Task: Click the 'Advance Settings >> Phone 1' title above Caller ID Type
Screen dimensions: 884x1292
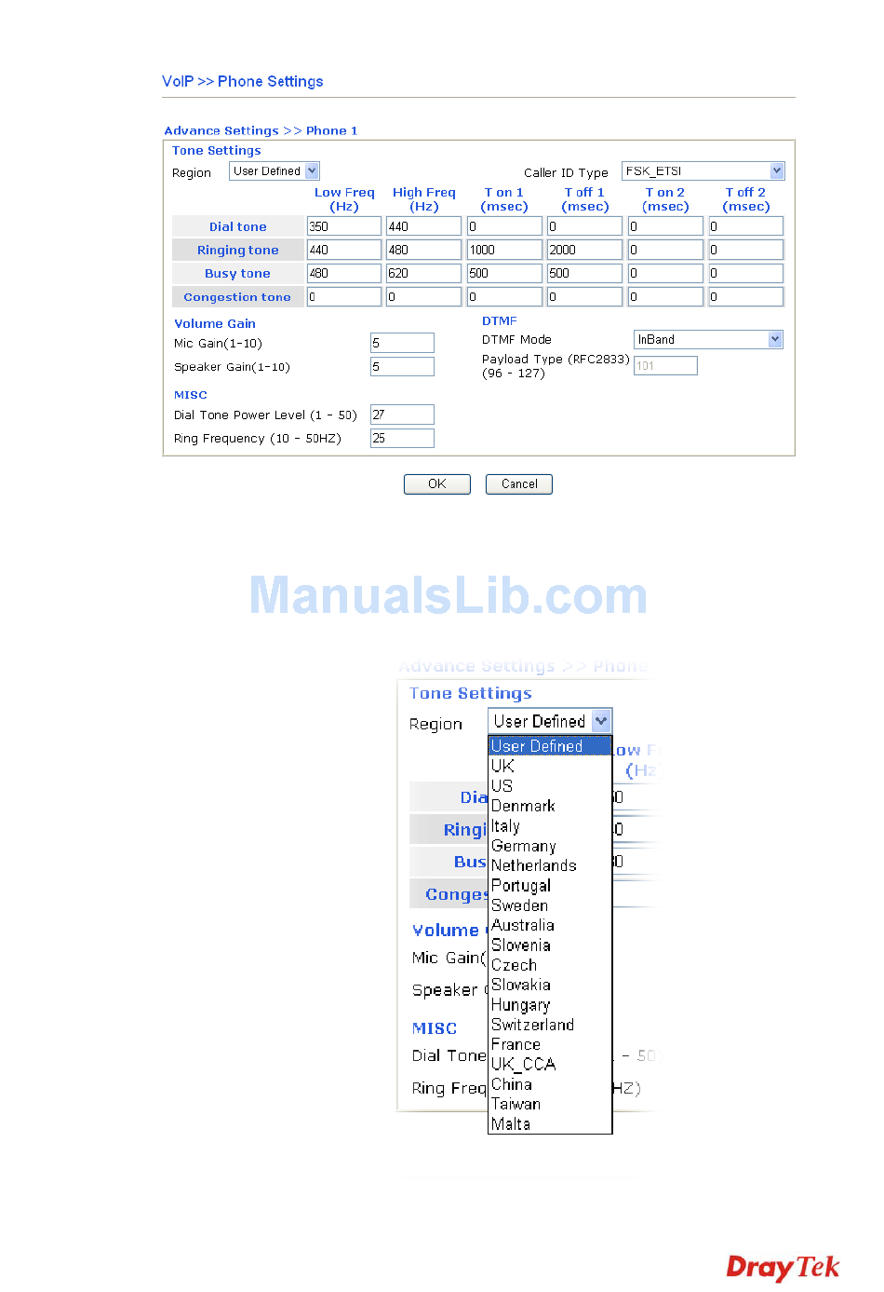Action: pos(261,131)
